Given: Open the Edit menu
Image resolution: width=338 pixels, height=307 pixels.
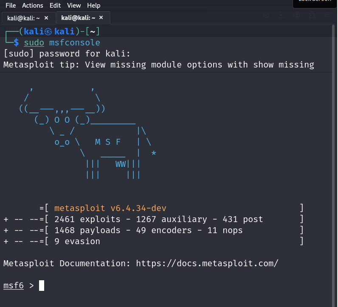Looking at the screenshot, I should 55,6.
